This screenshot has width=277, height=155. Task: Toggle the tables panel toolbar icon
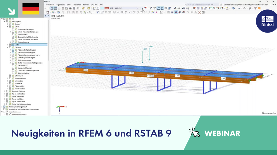click(55, 8)
